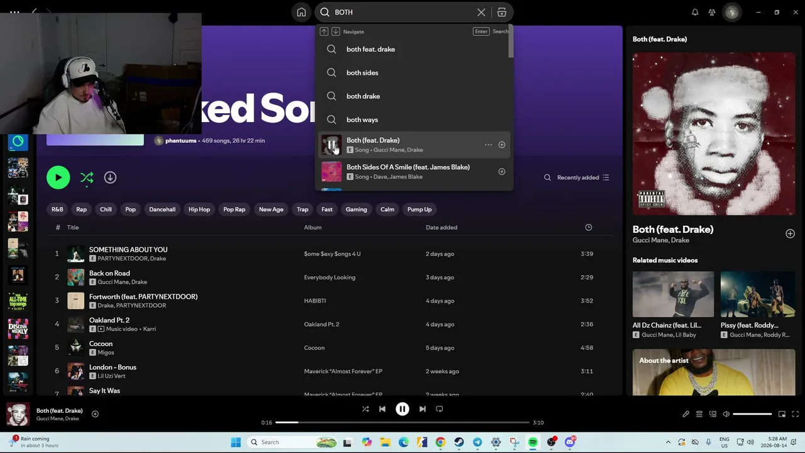Open the user profile avatar menu
This screenshot has width=805, height=453.
[x=731, y=12]
